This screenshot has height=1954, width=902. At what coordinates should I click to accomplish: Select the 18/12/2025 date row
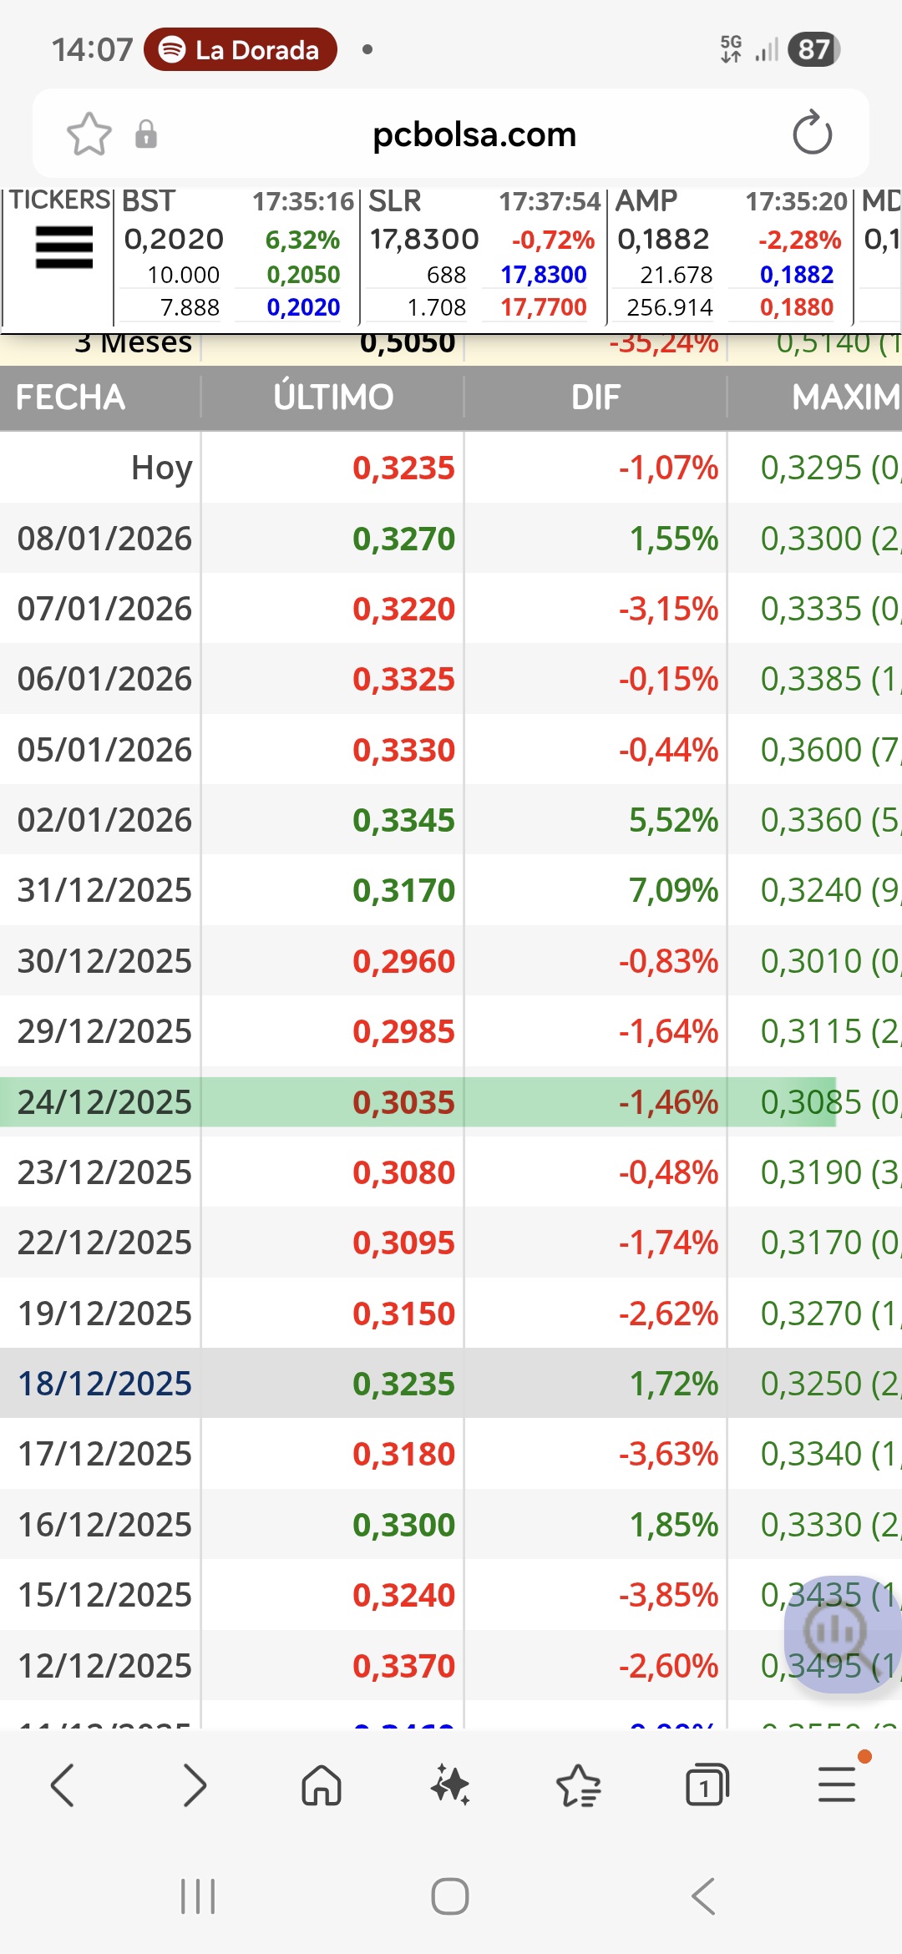point(105,1384)
